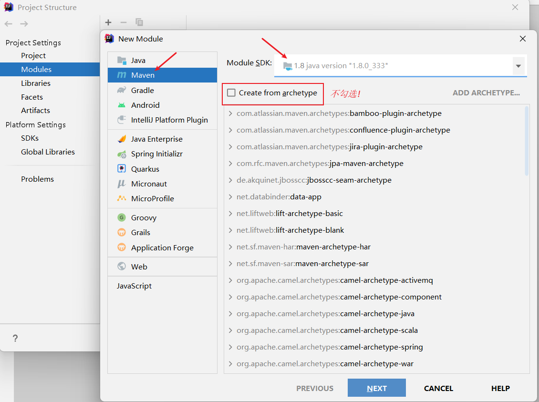Expand the lift-archetype-basic node
This screenshot has width=539, height=402.
pyautogui.click(x=230, y=214)
